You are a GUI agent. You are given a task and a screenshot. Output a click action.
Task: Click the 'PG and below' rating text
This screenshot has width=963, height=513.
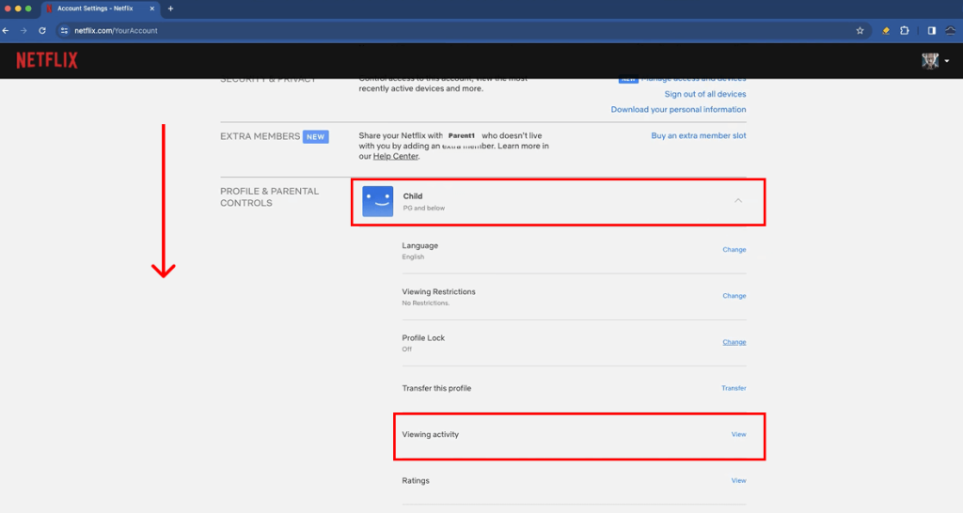[x=424, y=208]
